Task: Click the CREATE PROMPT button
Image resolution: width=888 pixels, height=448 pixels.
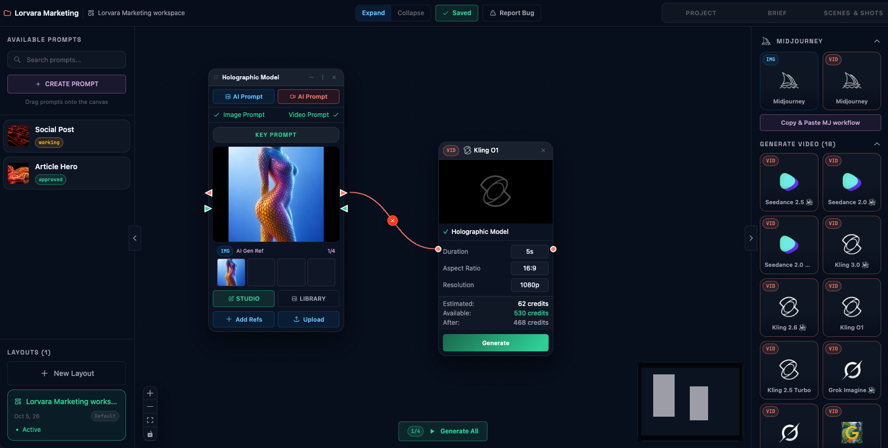Action: [66, 84]
